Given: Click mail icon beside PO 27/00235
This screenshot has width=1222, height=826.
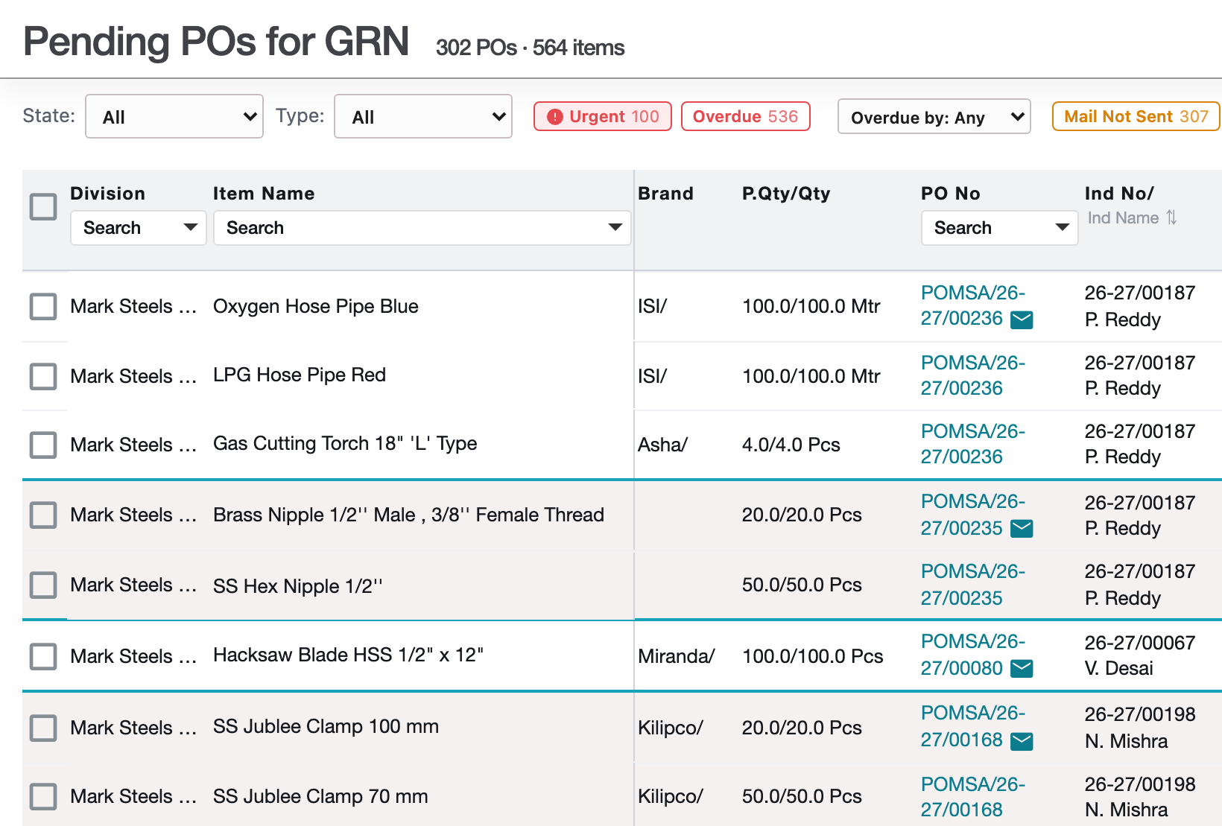Looking at the screenshot, I should [1022, 529].
